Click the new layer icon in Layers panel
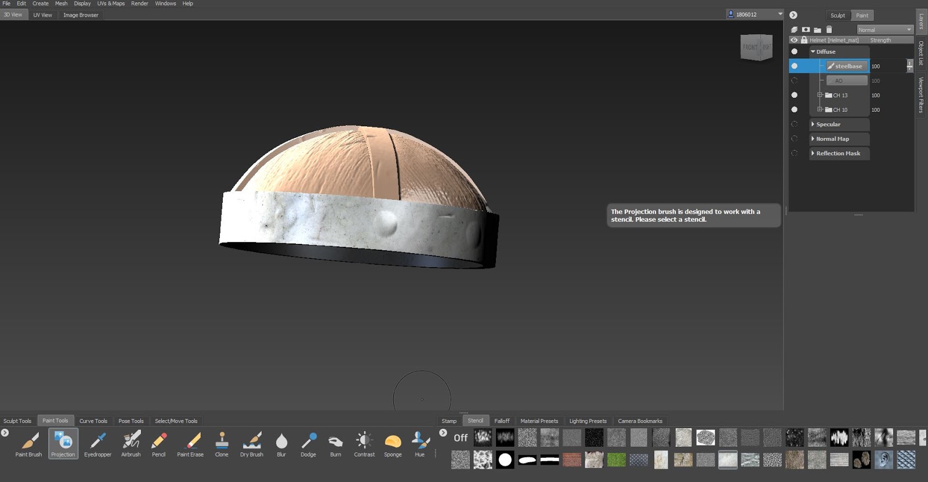This screenshot has width=928, height=482. coord(794,30)
